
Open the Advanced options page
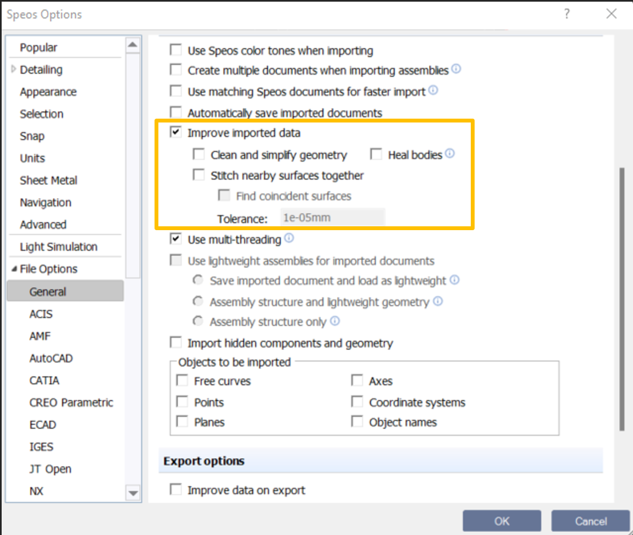[x=43, y=225]
